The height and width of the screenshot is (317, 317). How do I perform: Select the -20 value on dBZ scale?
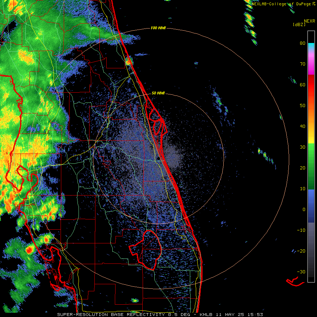(x=301, y=251)
